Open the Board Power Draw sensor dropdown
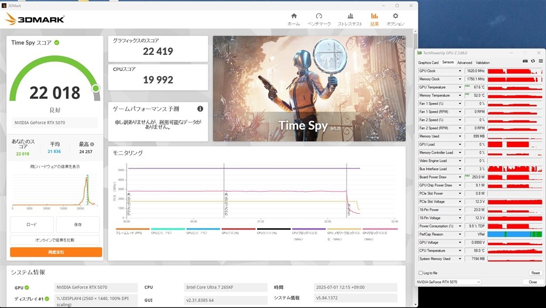Screen dimensions: 546x308 [x=460, y=177]
